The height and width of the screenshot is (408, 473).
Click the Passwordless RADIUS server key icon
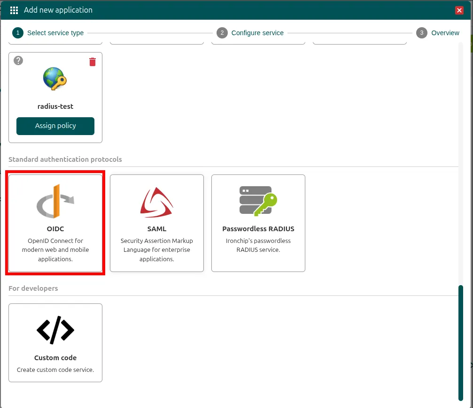point(258,201)
